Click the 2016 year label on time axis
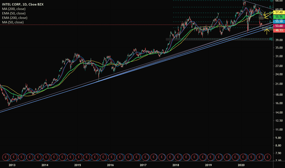This screenshot has height=168, width=285. click(x=110, y=165)
